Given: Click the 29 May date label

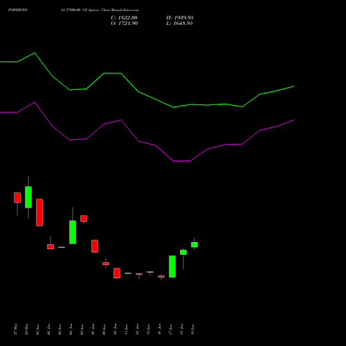Looking at the screenshot, I should point(27,329).
